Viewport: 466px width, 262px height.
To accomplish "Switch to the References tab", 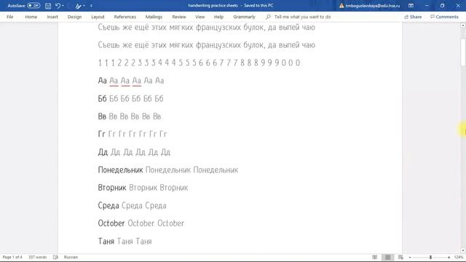I will (125, 17).
